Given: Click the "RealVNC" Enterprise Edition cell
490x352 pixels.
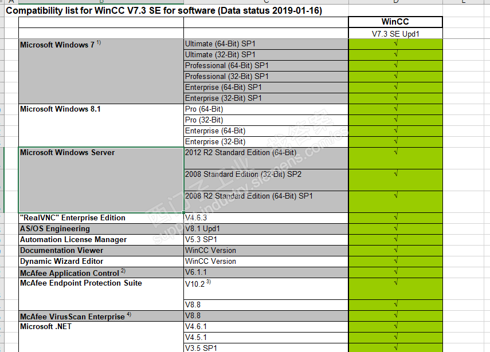Looking at the screenshot, I should (x=101, y=218).
